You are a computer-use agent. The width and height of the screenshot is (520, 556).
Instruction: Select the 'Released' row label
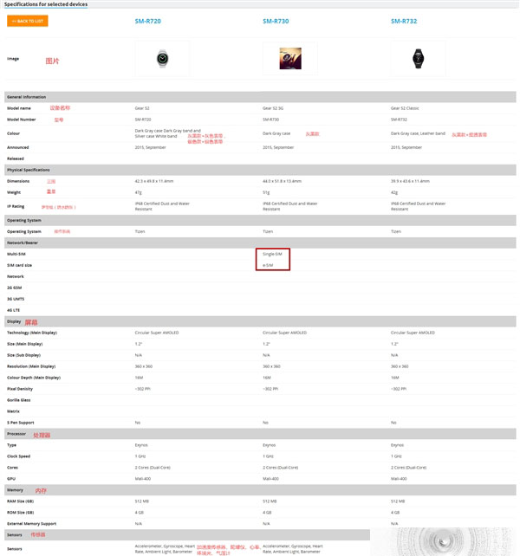pyautogui.click(x=16, y=158)
